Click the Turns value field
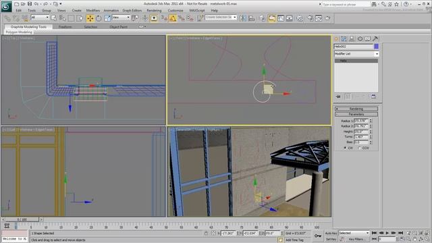 pos(361,136)
